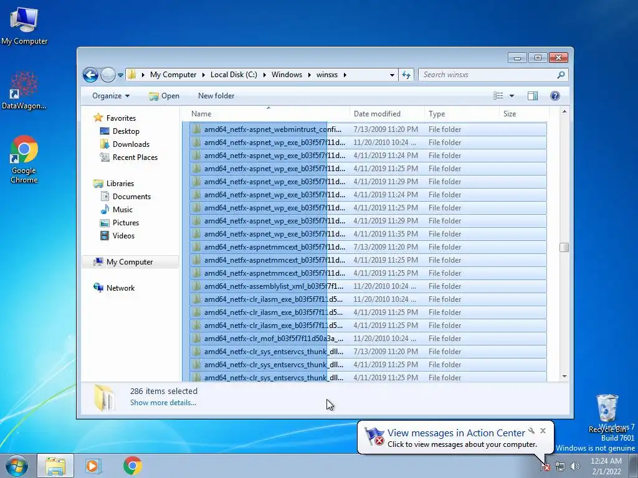The height and width of the screenshot is (478, 638).
Task: Expand arrow after Windows breadcrumb
Action: click(309, 75)
